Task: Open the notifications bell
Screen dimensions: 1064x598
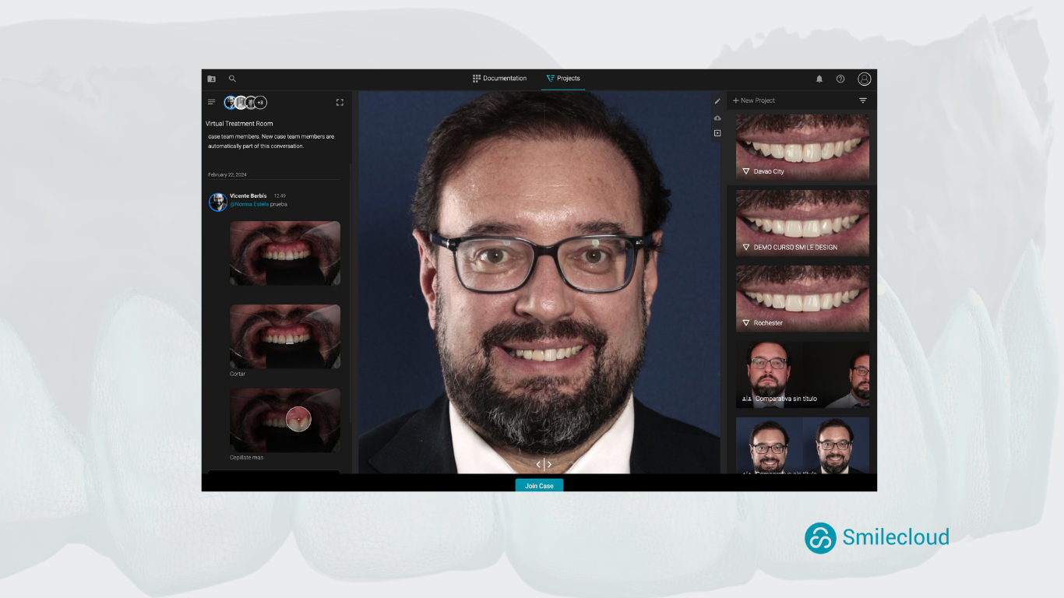Action: coord(819,79)
